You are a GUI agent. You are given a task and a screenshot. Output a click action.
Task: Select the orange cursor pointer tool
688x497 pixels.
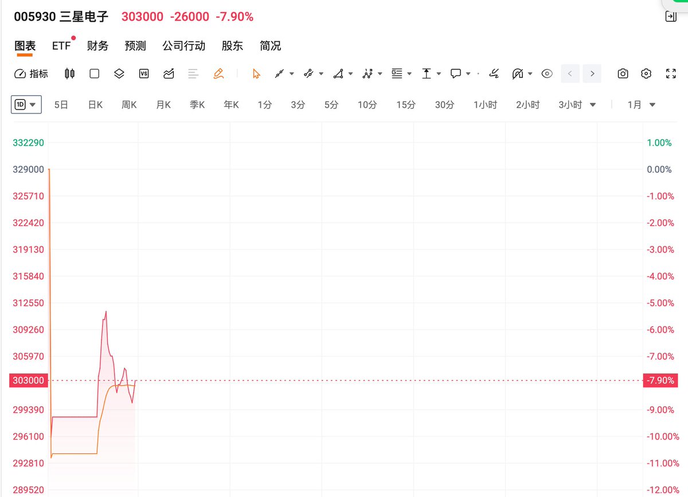tap(256, 73)
